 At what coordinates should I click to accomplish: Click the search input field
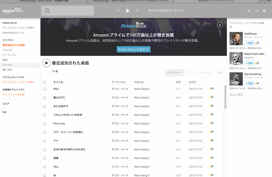pyautogui.click(x=68, y=11)
